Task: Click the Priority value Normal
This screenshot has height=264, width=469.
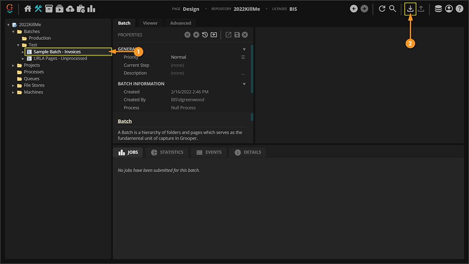Action: (x=179, y=57)
